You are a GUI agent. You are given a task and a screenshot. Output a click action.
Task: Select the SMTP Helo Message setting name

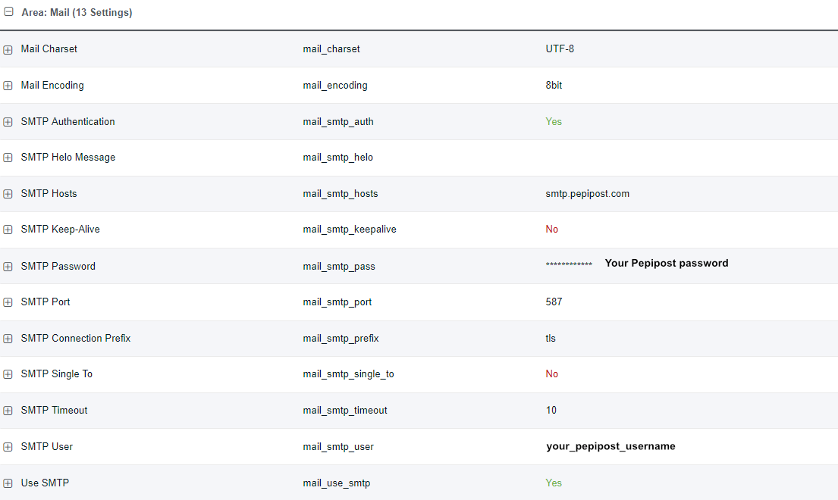coord(67,158)
